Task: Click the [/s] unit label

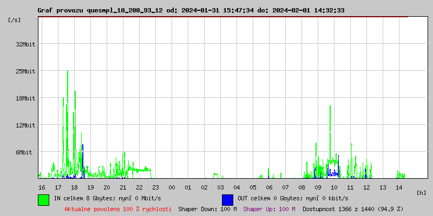Action: [x=15, y=20]
